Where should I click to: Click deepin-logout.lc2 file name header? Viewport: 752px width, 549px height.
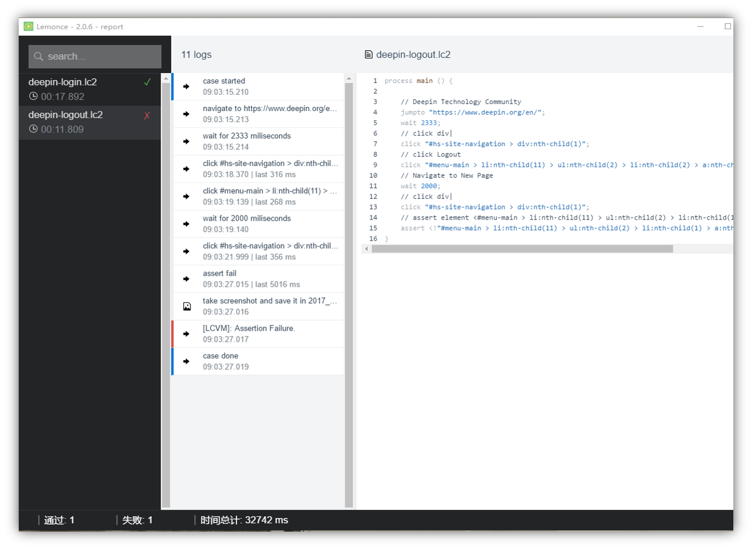[x=413, y=55]
